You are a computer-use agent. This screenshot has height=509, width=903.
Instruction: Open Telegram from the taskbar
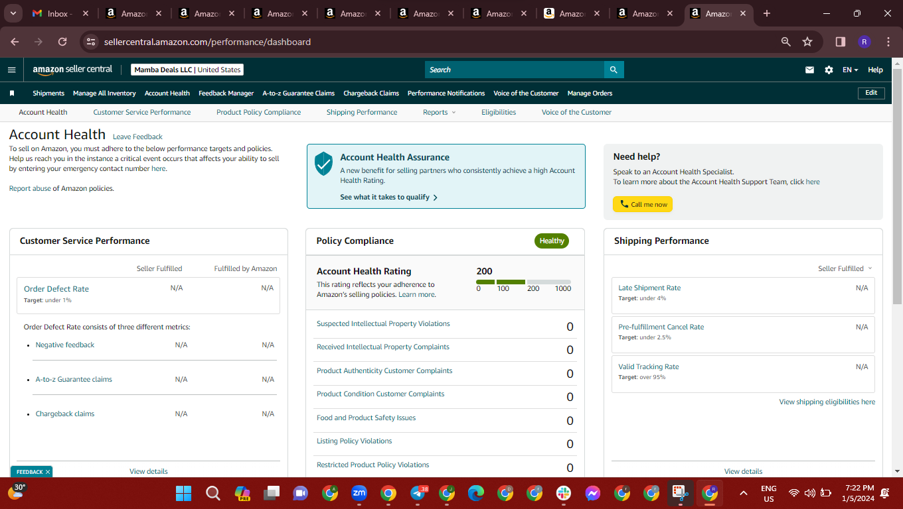pyautogui.click(x=418, y=493)
